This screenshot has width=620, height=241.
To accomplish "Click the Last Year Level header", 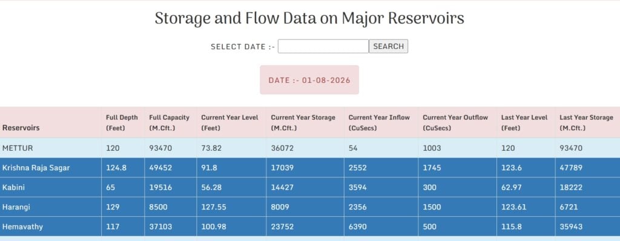I will [x=524, y=123].
